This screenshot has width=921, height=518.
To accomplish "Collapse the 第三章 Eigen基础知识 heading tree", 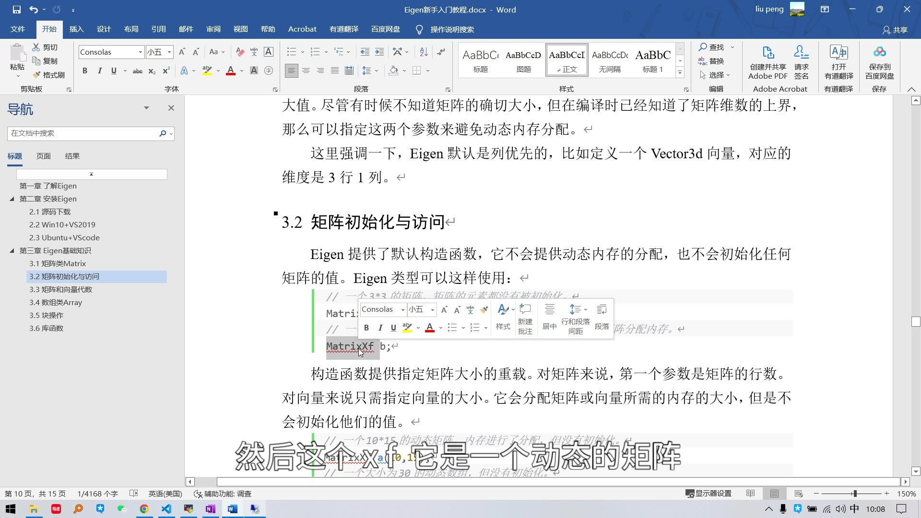I will [x=12, y=250].
